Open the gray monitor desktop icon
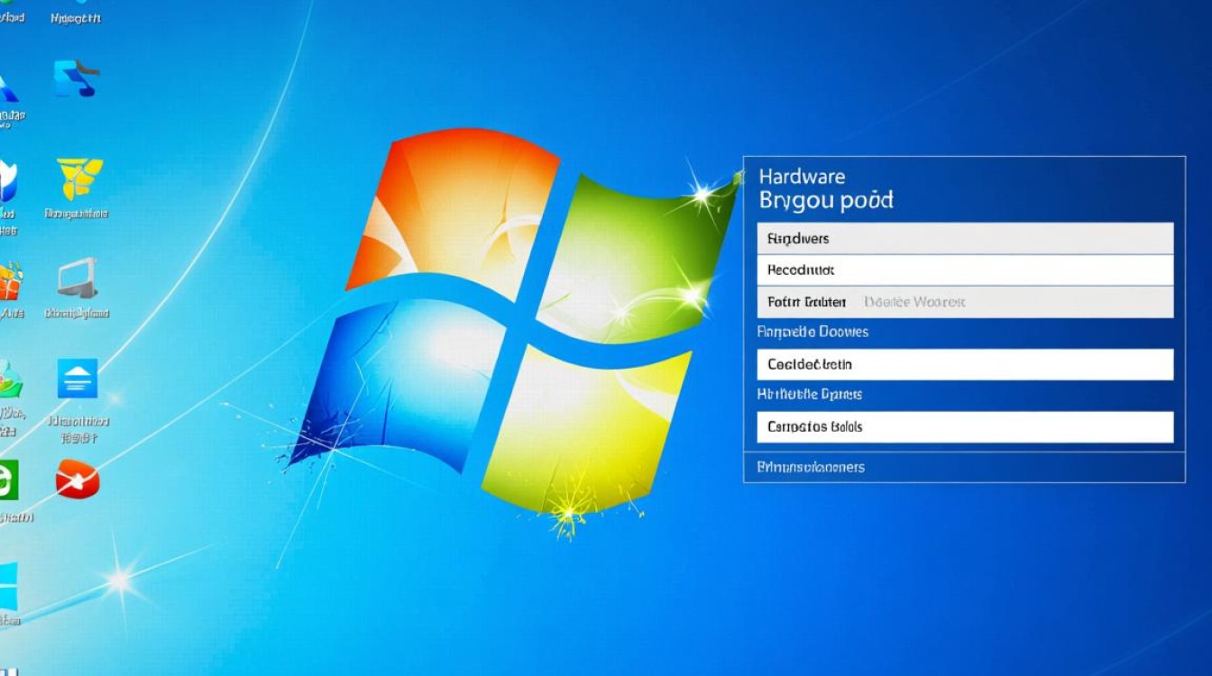The width and height of the screenshot is (1212, 676). (x=78, y=279)
